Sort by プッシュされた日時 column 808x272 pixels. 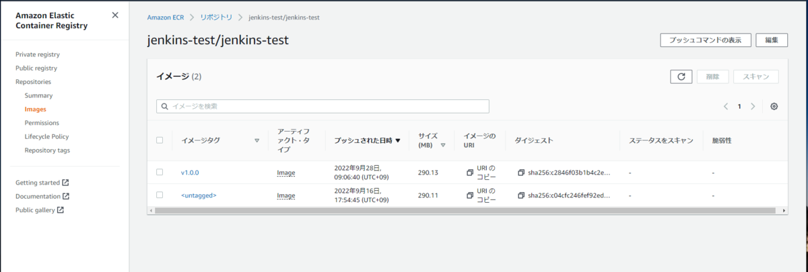[367, 140]
